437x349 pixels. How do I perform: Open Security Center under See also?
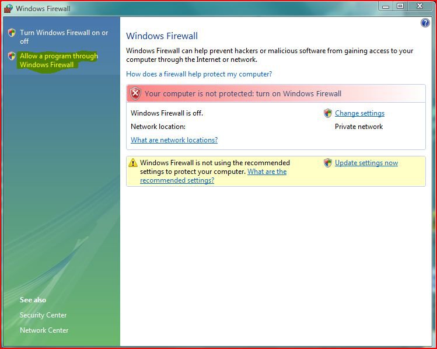click(43, 315)
